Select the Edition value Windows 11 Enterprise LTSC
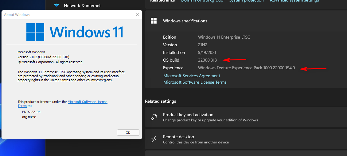Screen dimensions: 347x156 pyautogui.click(x=224, y=37)
